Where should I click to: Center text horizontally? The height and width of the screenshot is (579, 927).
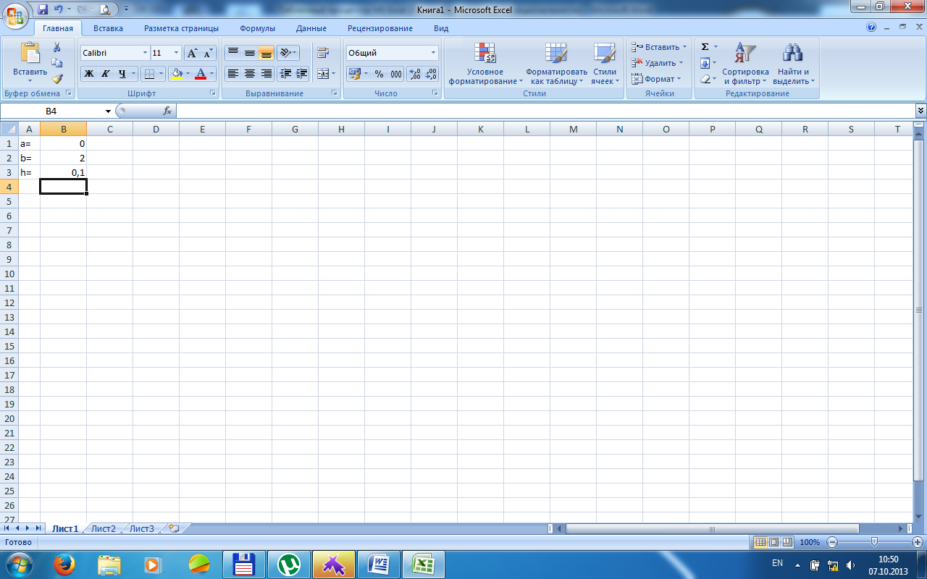pos(250,74)
